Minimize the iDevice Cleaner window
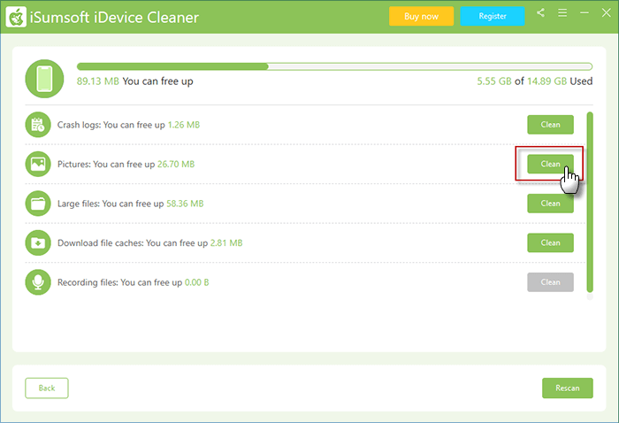The image size is (619, 423). [x=585, y=13]
